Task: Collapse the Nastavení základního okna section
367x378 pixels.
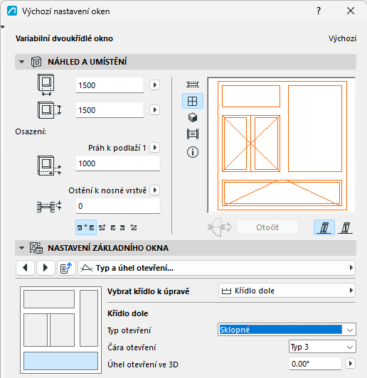Action: pyautogui.click(x=22, y=248)
